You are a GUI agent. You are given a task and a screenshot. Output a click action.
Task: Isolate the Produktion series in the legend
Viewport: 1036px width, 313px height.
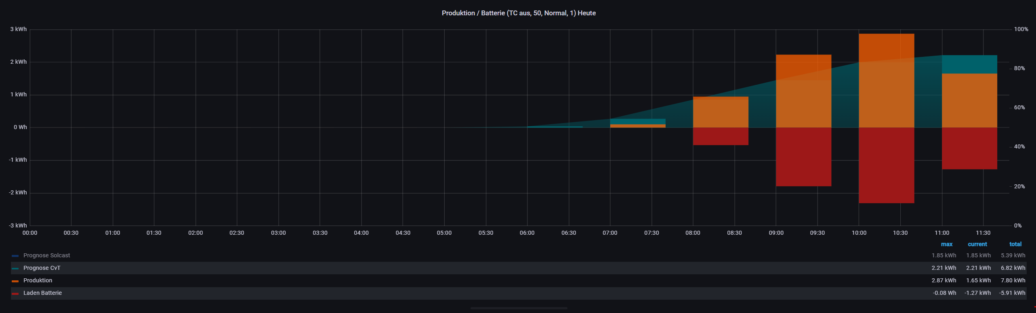[38, 280]
